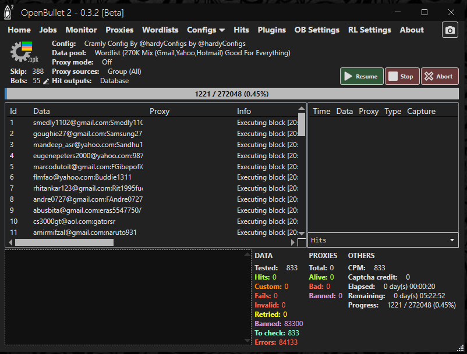Click the Type column header in hits panel

click(x=392, y=111)
